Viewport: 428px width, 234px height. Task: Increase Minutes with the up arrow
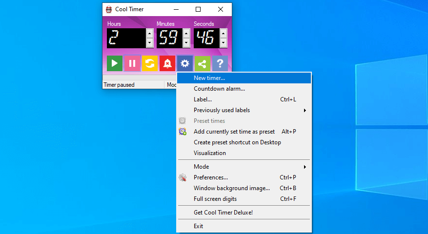[186, 33]
